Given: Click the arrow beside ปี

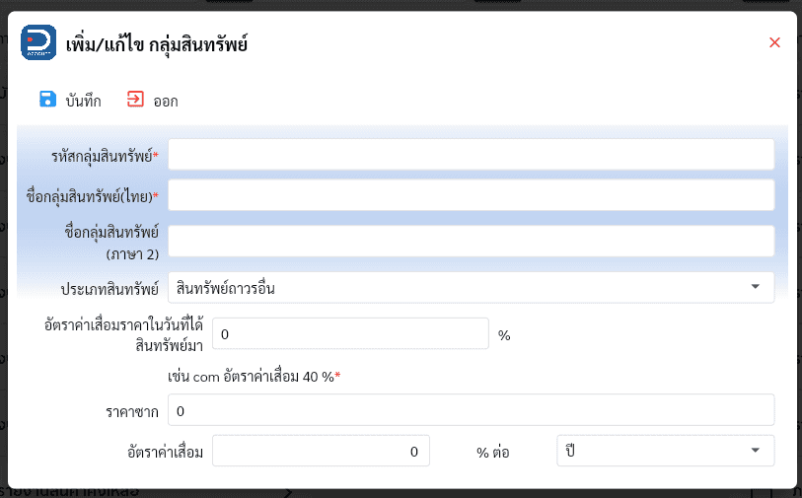Looking at the screenshot, I should pos(755,451).
